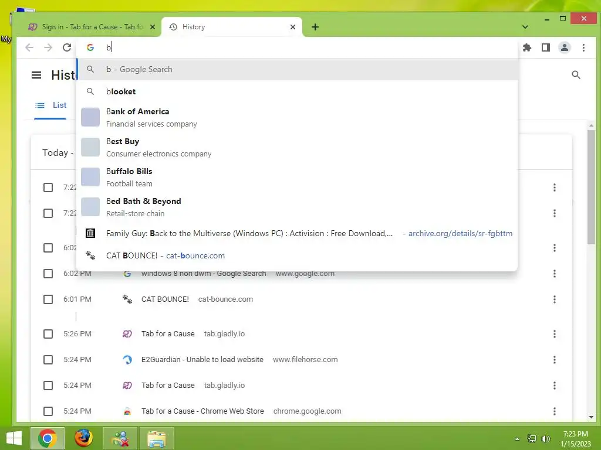Open the cat-bounce.com suggestion
This screenshot has height=450, width=601.
[297, 255]
